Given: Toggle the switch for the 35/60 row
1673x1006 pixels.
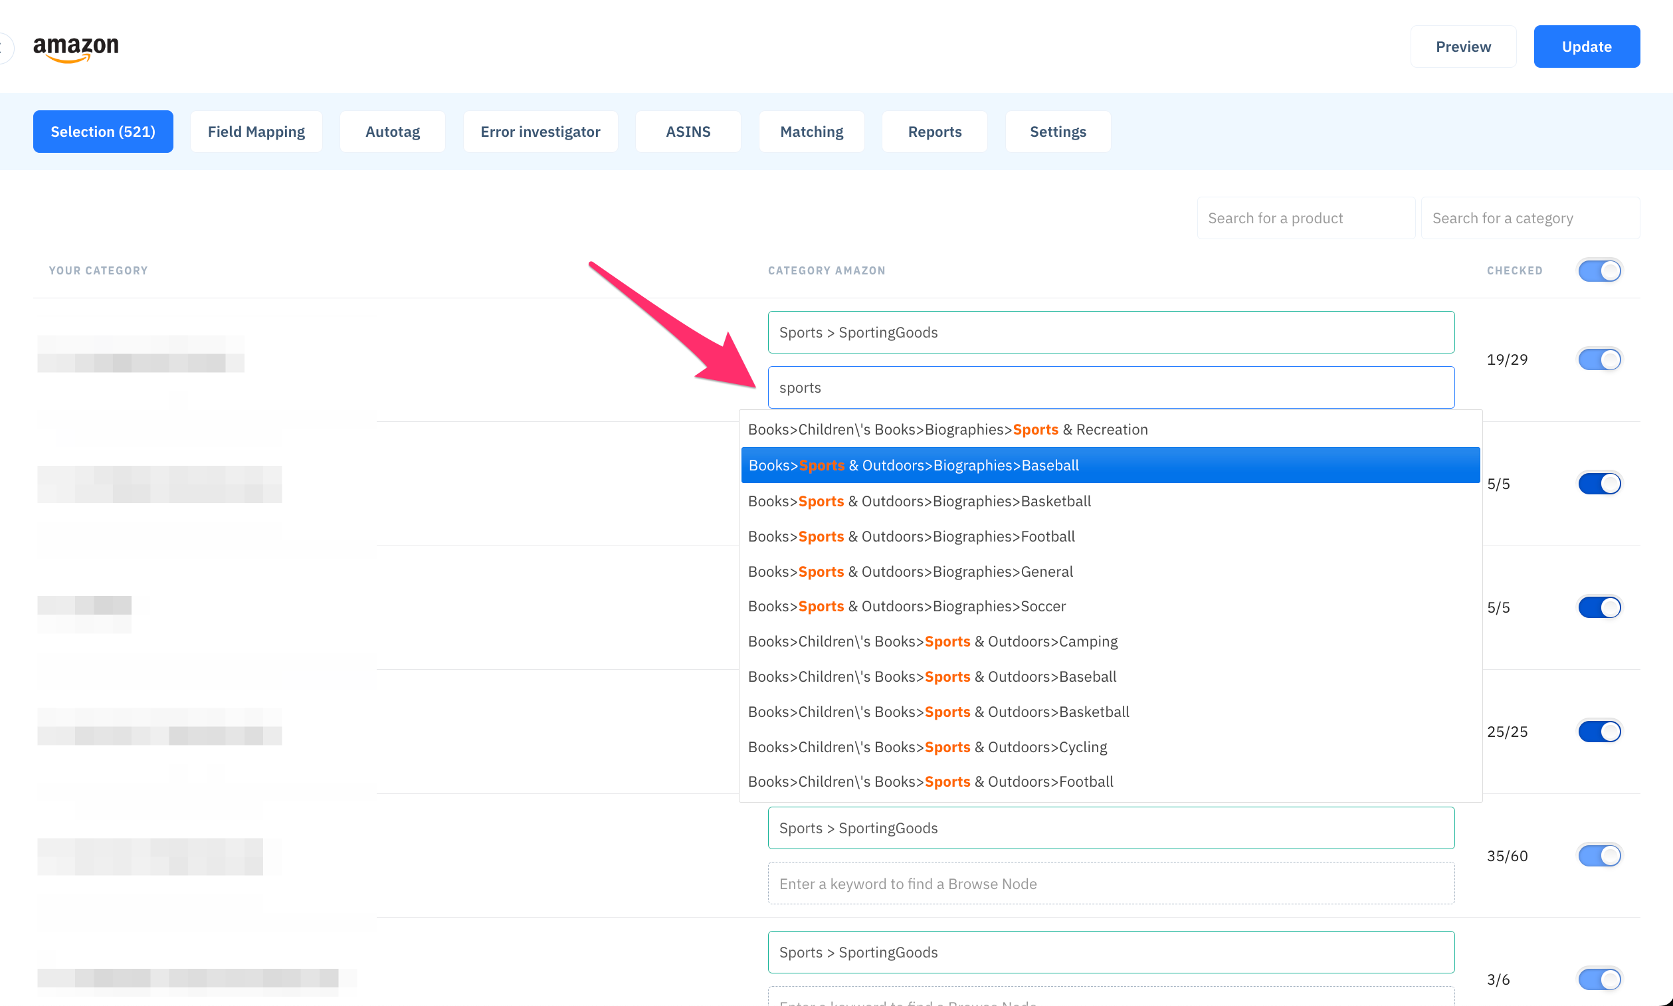Looking at the screenshot, I should point(1599,856).
